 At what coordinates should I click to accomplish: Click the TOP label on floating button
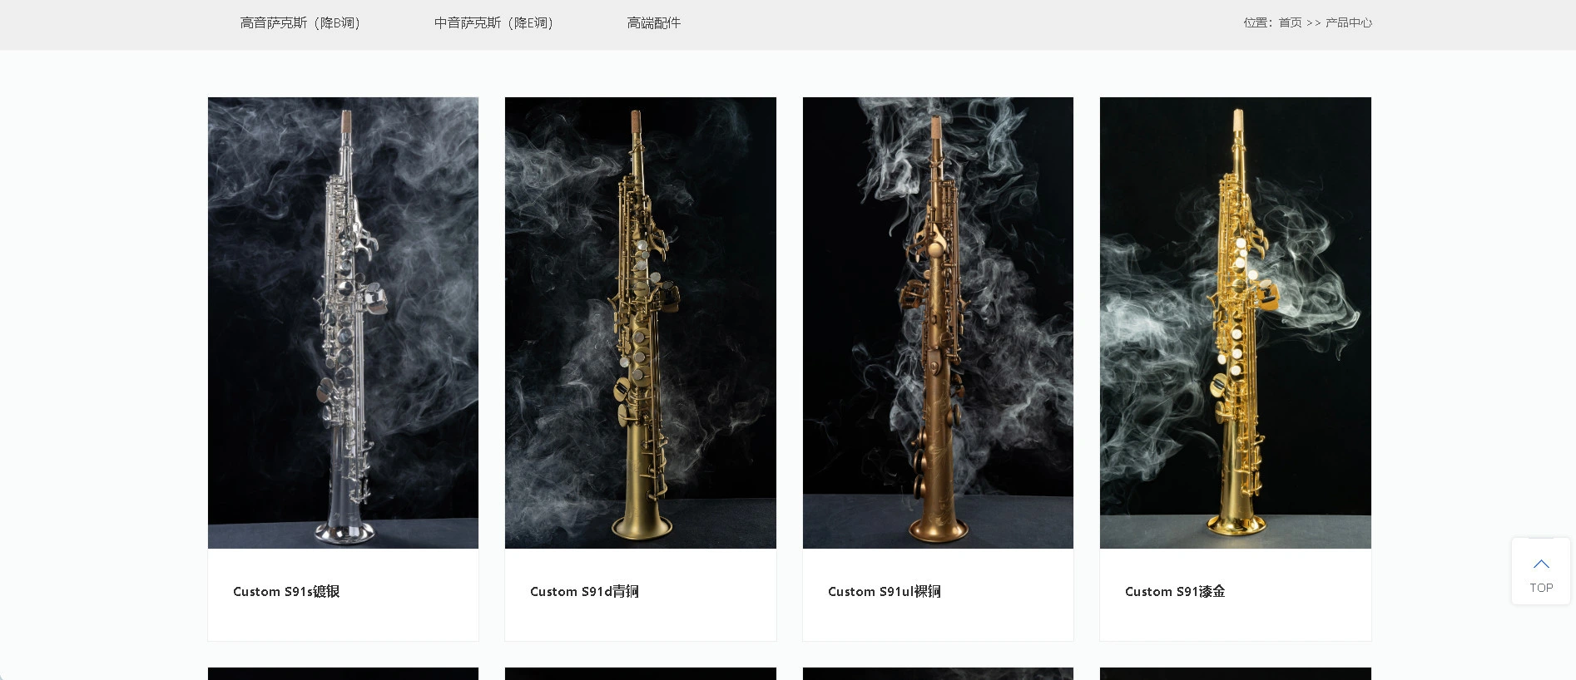point(1541,588)
